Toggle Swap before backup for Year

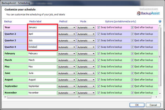coord(99,27)
